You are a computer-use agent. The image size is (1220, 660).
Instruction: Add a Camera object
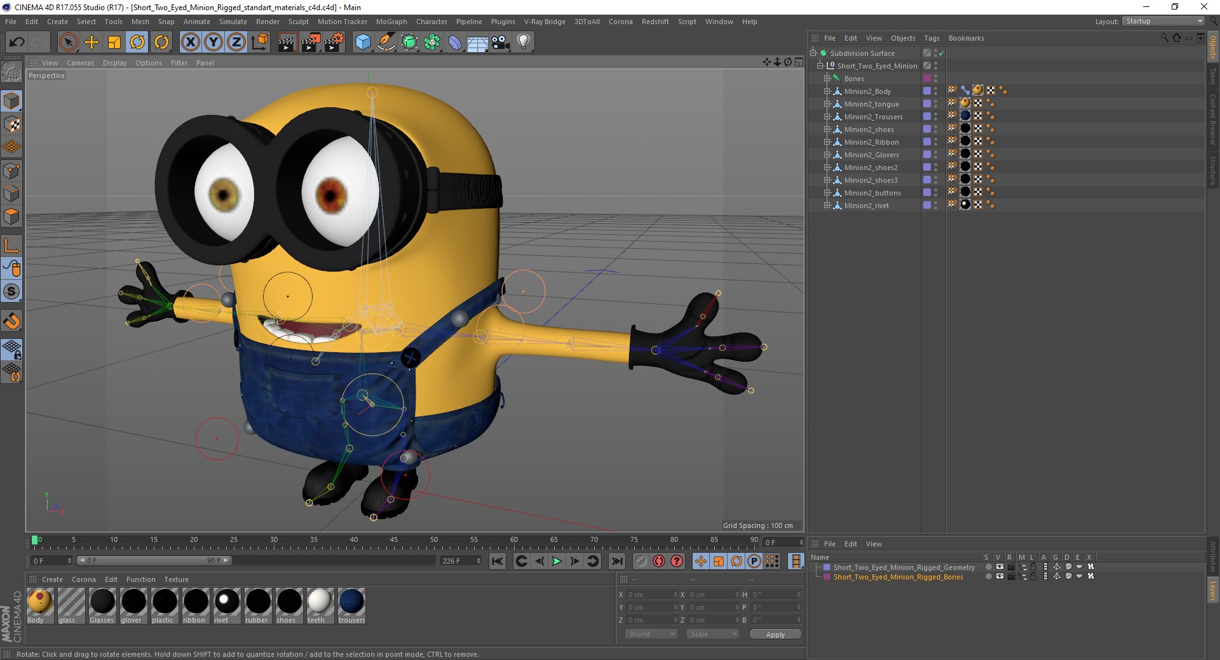(x=501, y=43)
